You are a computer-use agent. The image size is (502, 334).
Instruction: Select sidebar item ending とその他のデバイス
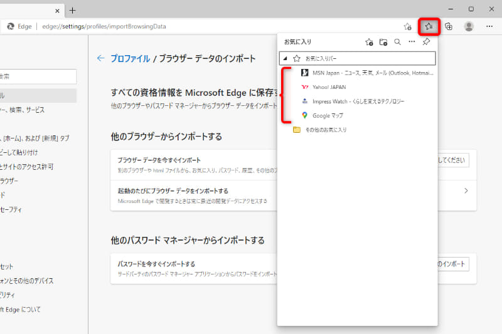coord(26,281)
